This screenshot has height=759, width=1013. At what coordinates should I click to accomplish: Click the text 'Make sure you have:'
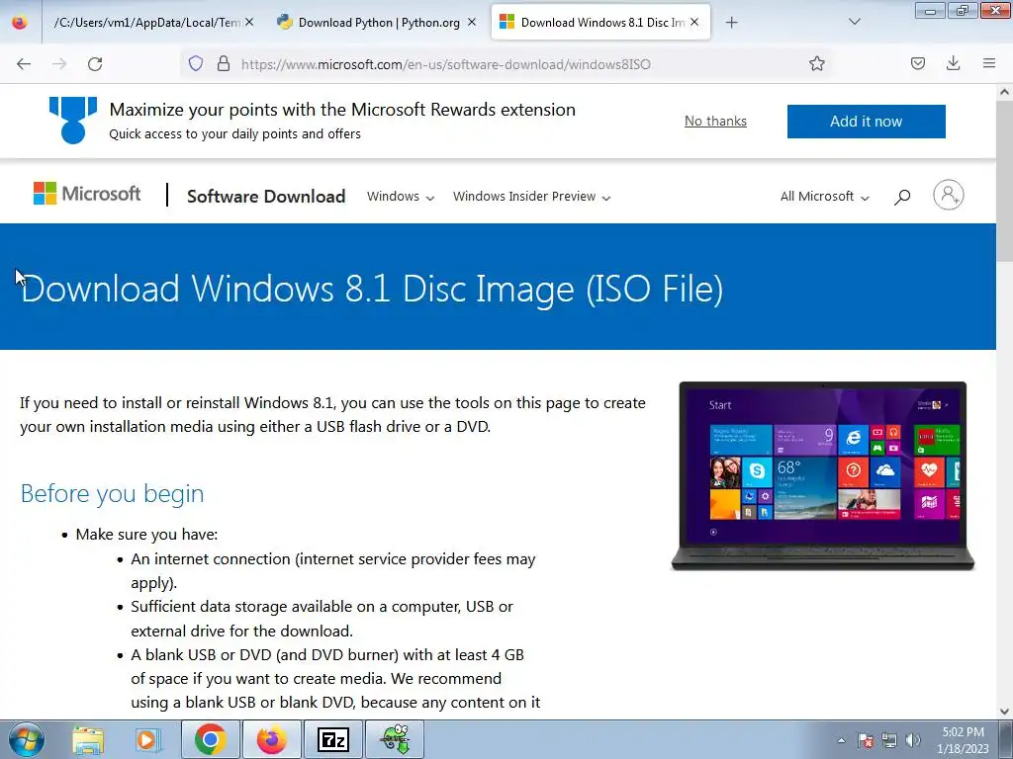tap(146, 535)
